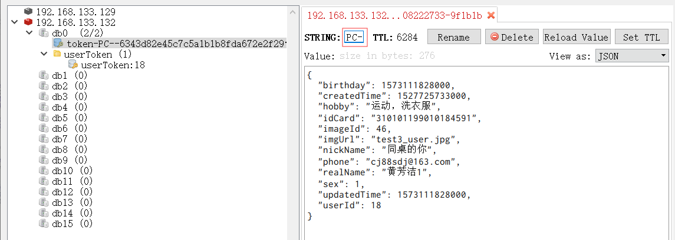Select the db15 (0) label
Viewport: 675px width, 240px height.
[73, 224]
